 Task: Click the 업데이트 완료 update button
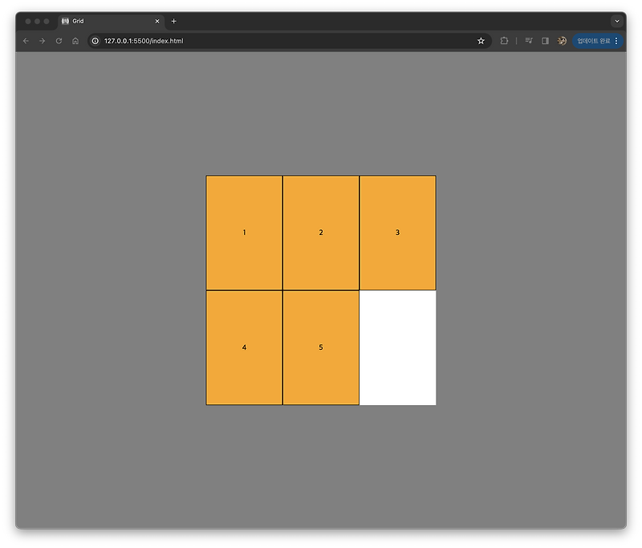(x=592, y=40)
